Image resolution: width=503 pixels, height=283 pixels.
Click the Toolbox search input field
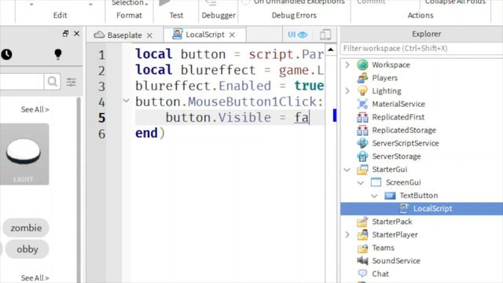pyautogui.click(x=21, y=82)
